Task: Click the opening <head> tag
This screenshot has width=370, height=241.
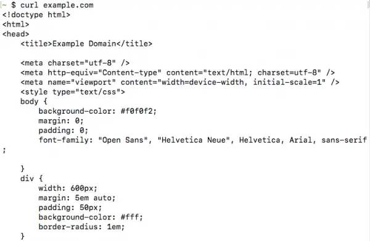Action: tap(16, 34)
